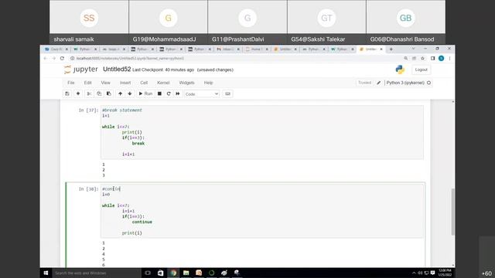Show hidden system tray icons
Image resolution: width=495 pixels, height=278 pixels.
[x=414, y=273]
